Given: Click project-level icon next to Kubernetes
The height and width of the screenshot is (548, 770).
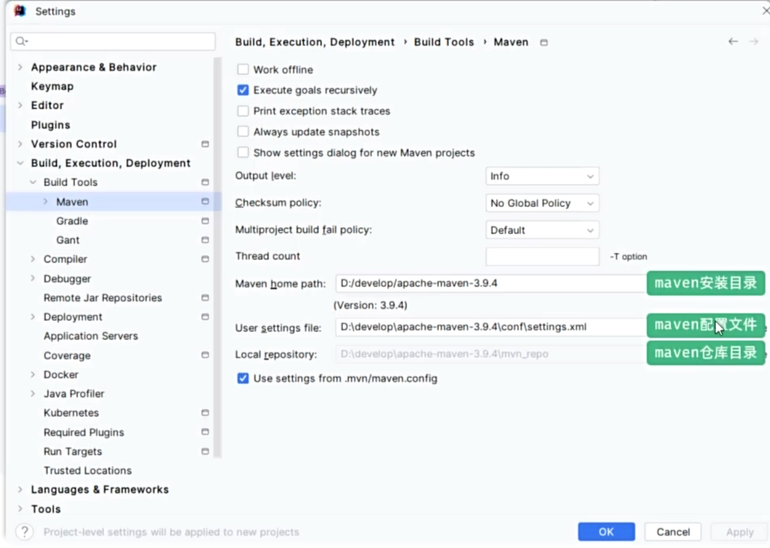Looking at the screenshot, I should 205,413.
